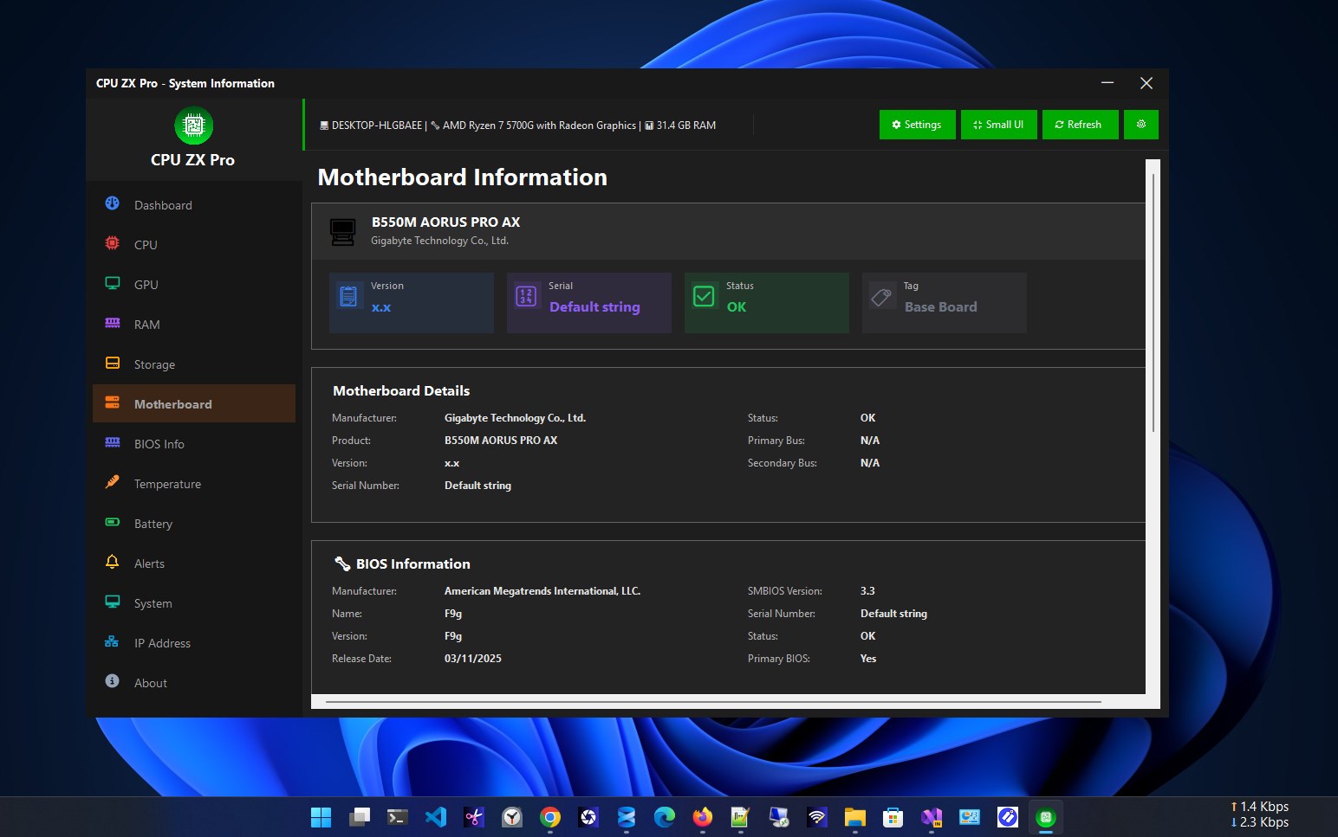Click the System monitor icon

[x=113, y=602]
